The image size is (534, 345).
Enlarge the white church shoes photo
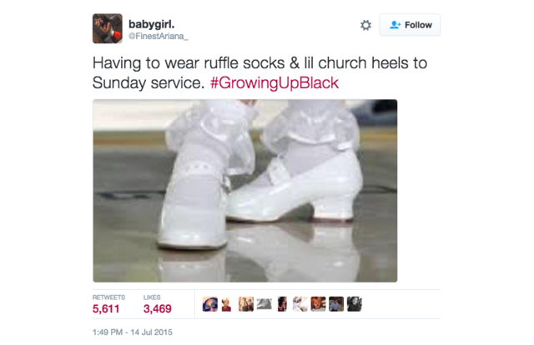(x=245, y=191)
